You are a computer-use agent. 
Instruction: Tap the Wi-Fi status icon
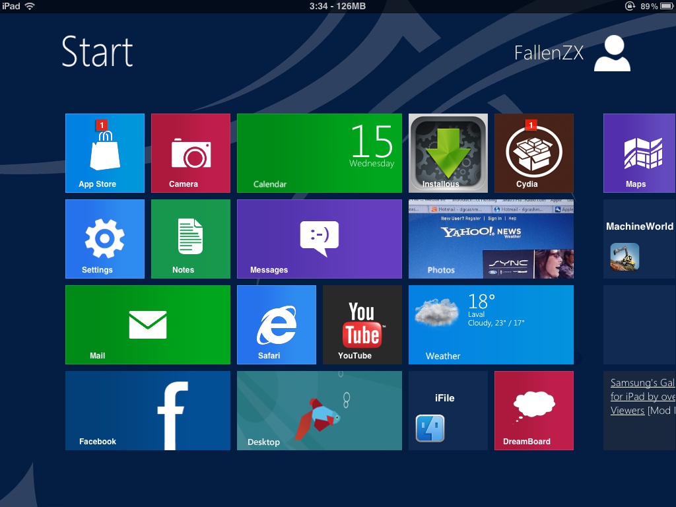click(x=30, y=6)
